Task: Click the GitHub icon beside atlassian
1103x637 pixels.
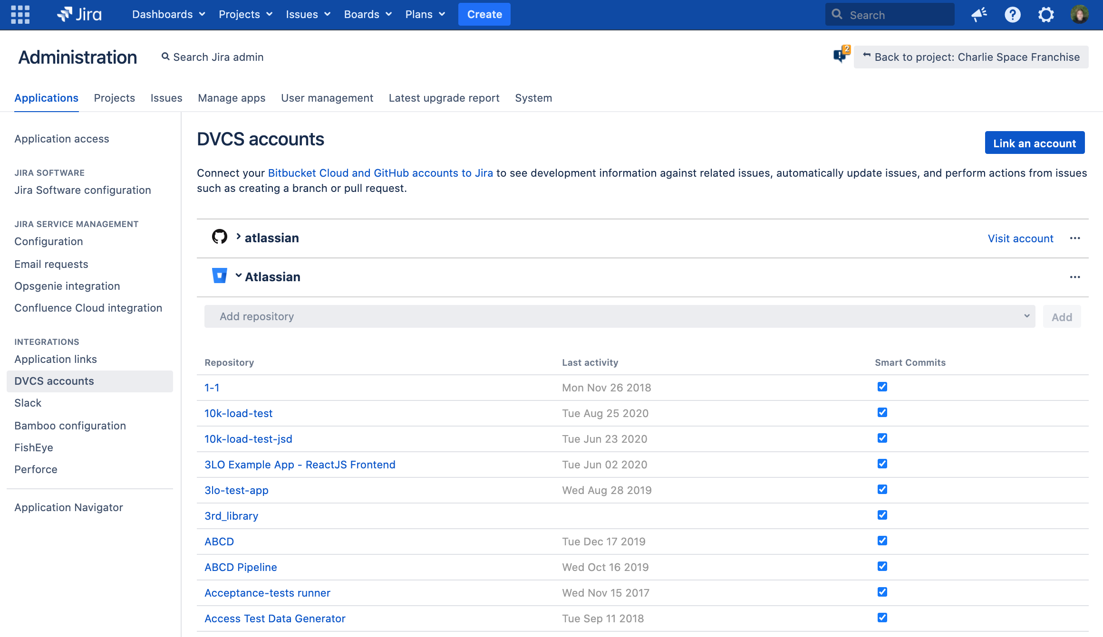Action: point(220,237)
